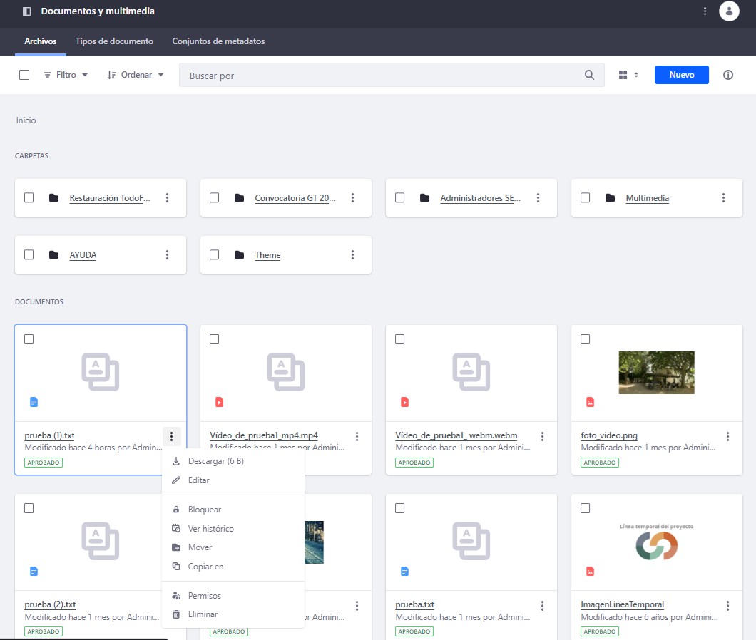Open the user account avatar

tap(729, 11)
